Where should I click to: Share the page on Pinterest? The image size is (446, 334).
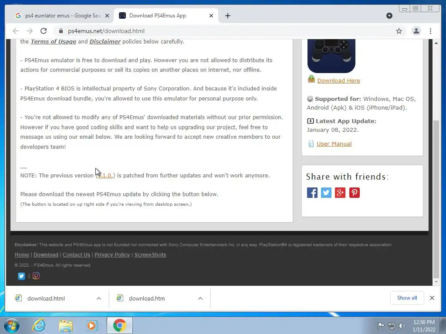355,193
